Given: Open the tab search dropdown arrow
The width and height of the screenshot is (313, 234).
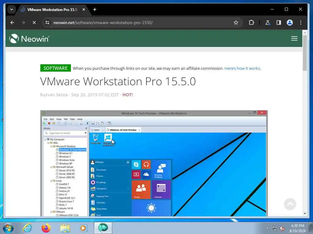Looking at the screenshot, I should [12, 9].
